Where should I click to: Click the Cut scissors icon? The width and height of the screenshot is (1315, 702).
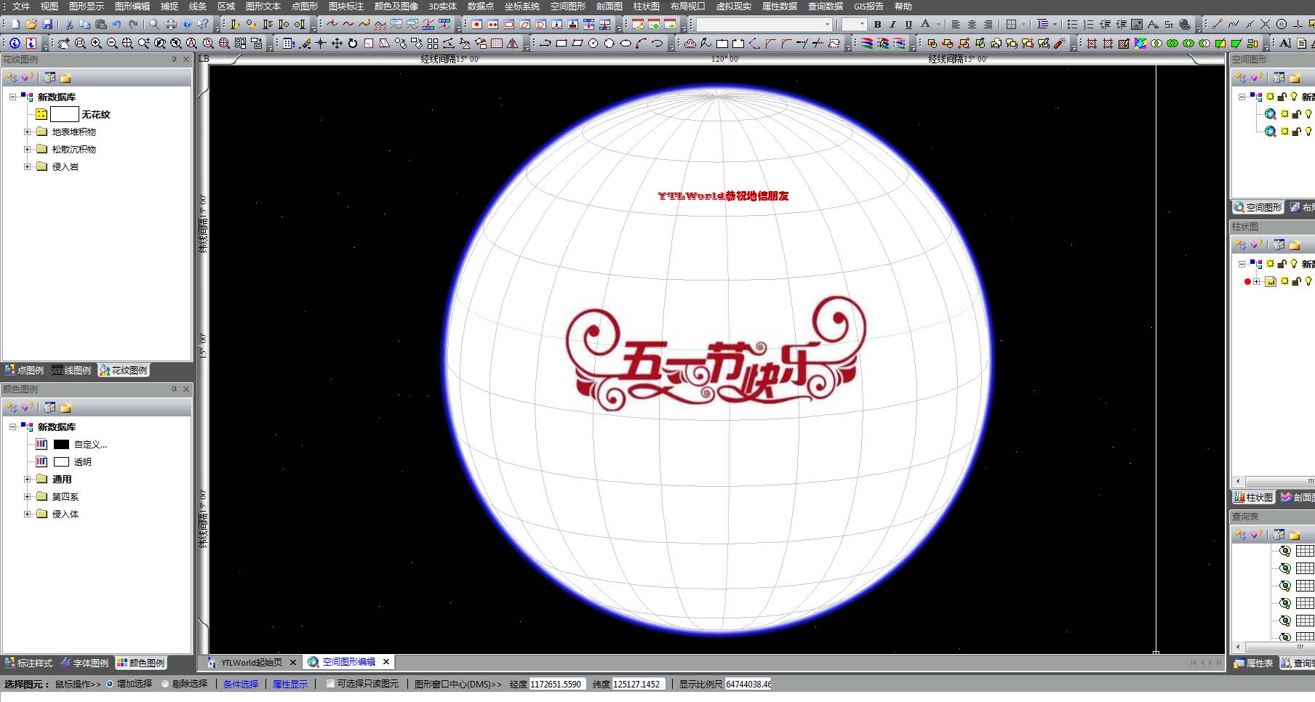70,24
